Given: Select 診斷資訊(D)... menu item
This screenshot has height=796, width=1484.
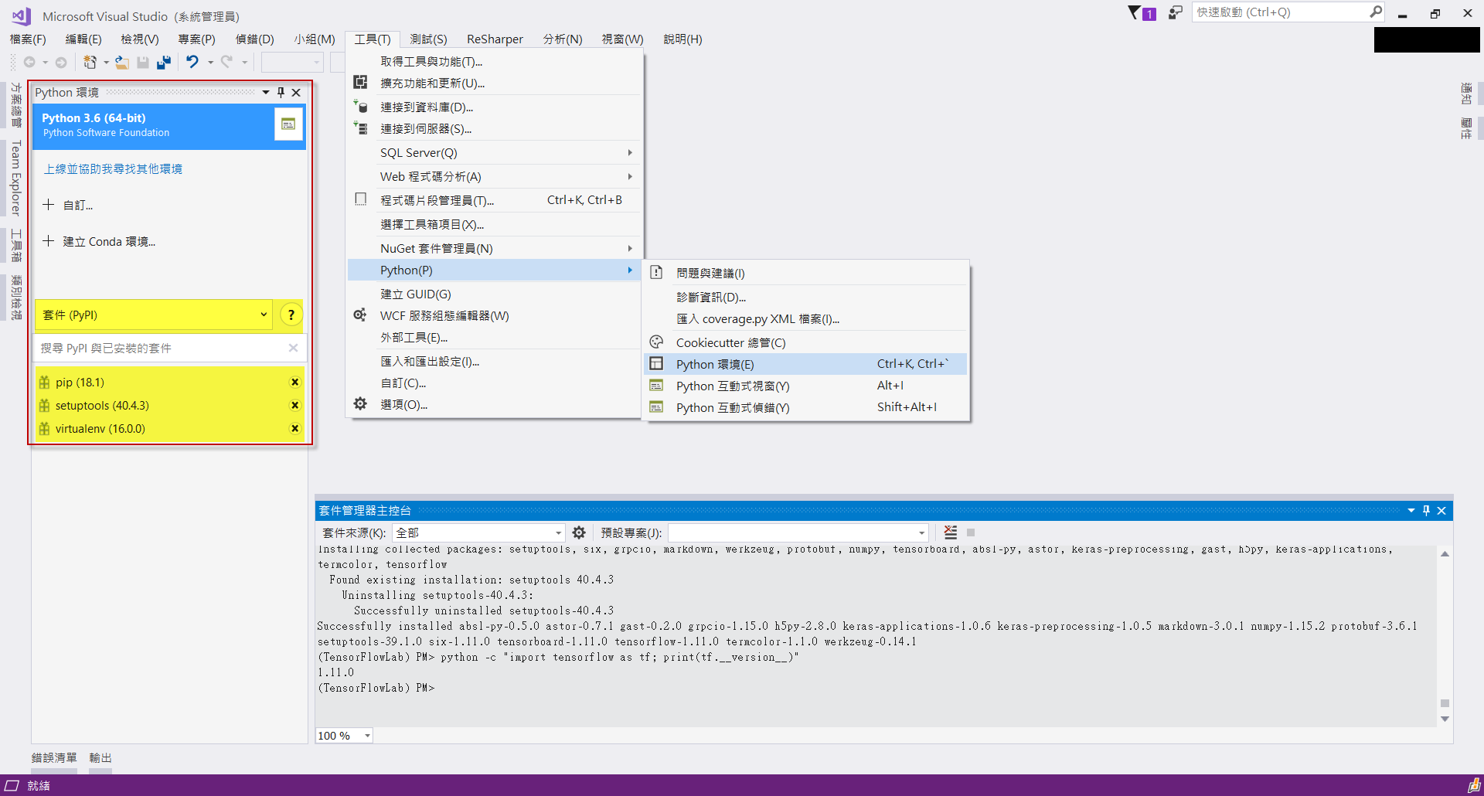Looking at the screenshot, I should coord(805,297).
